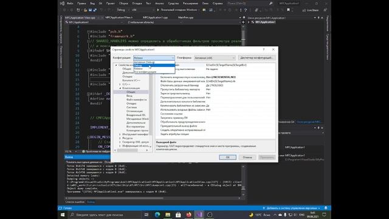This screenshot has height=219, width=389.
Task: Open the Справка menu
Action: pyautogui.click(x=218, y=4)
